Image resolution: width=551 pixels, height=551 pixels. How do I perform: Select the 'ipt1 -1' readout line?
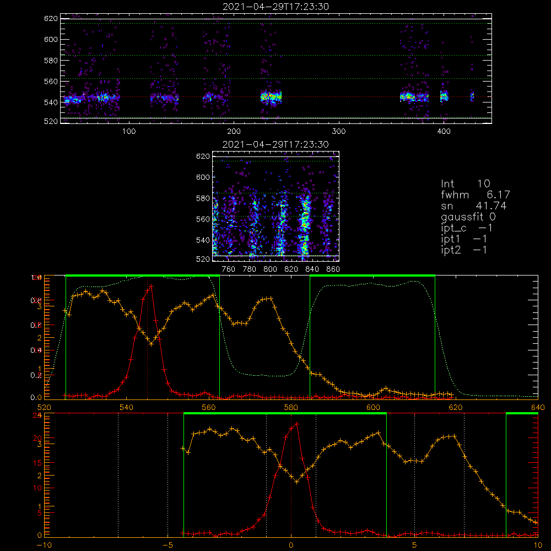pyautogui.click(x=464, y=239)
